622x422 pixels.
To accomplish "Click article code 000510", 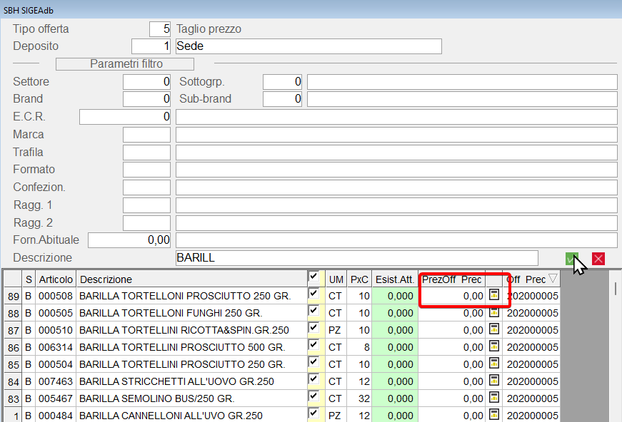I will pos(56,330).
